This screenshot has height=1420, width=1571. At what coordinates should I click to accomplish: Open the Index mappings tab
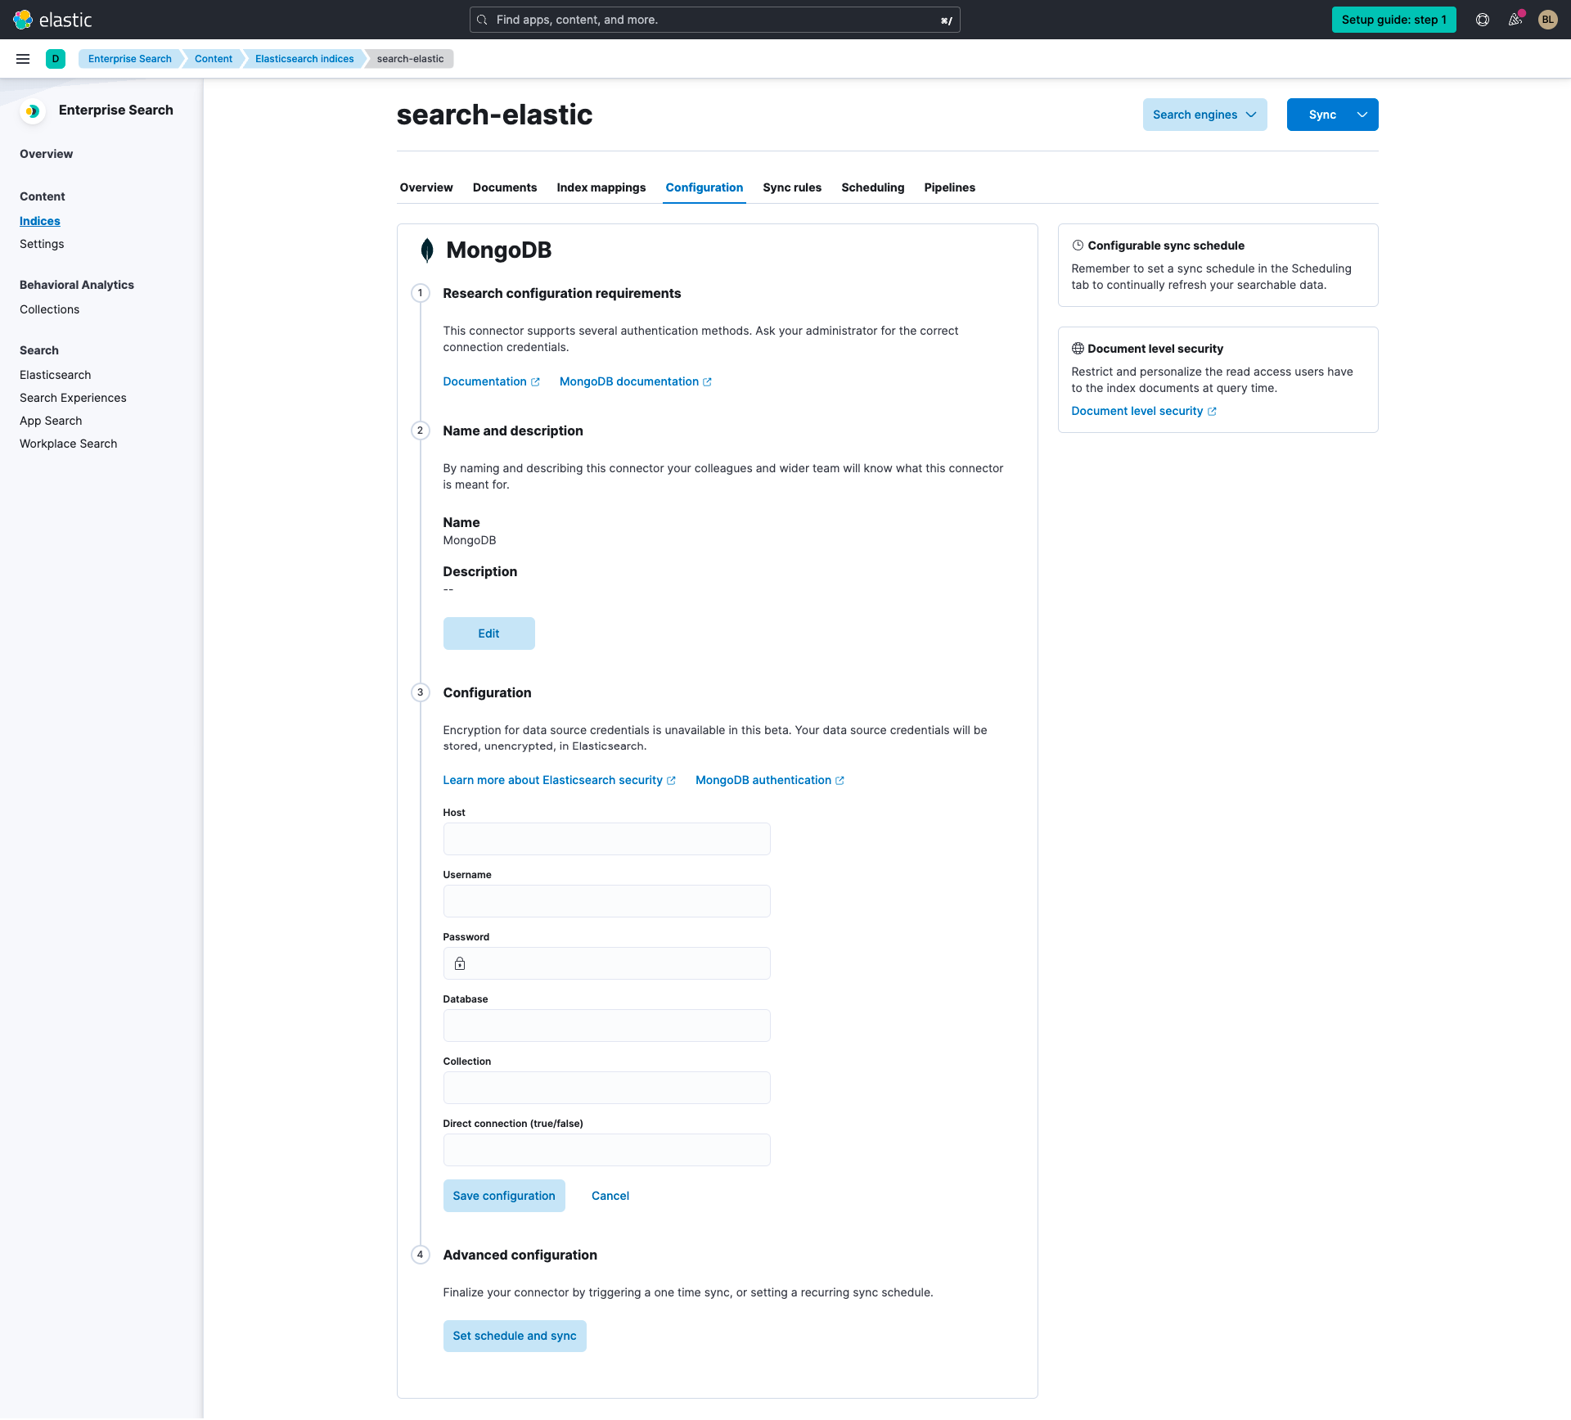(601, 187)
